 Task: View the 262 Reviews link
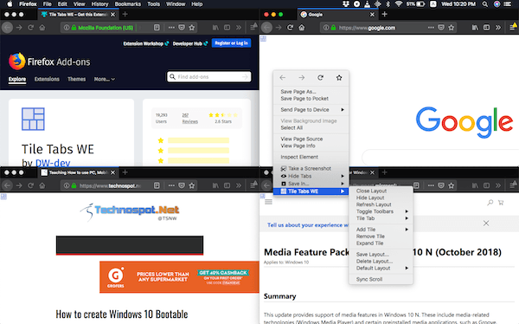[189, 118]
